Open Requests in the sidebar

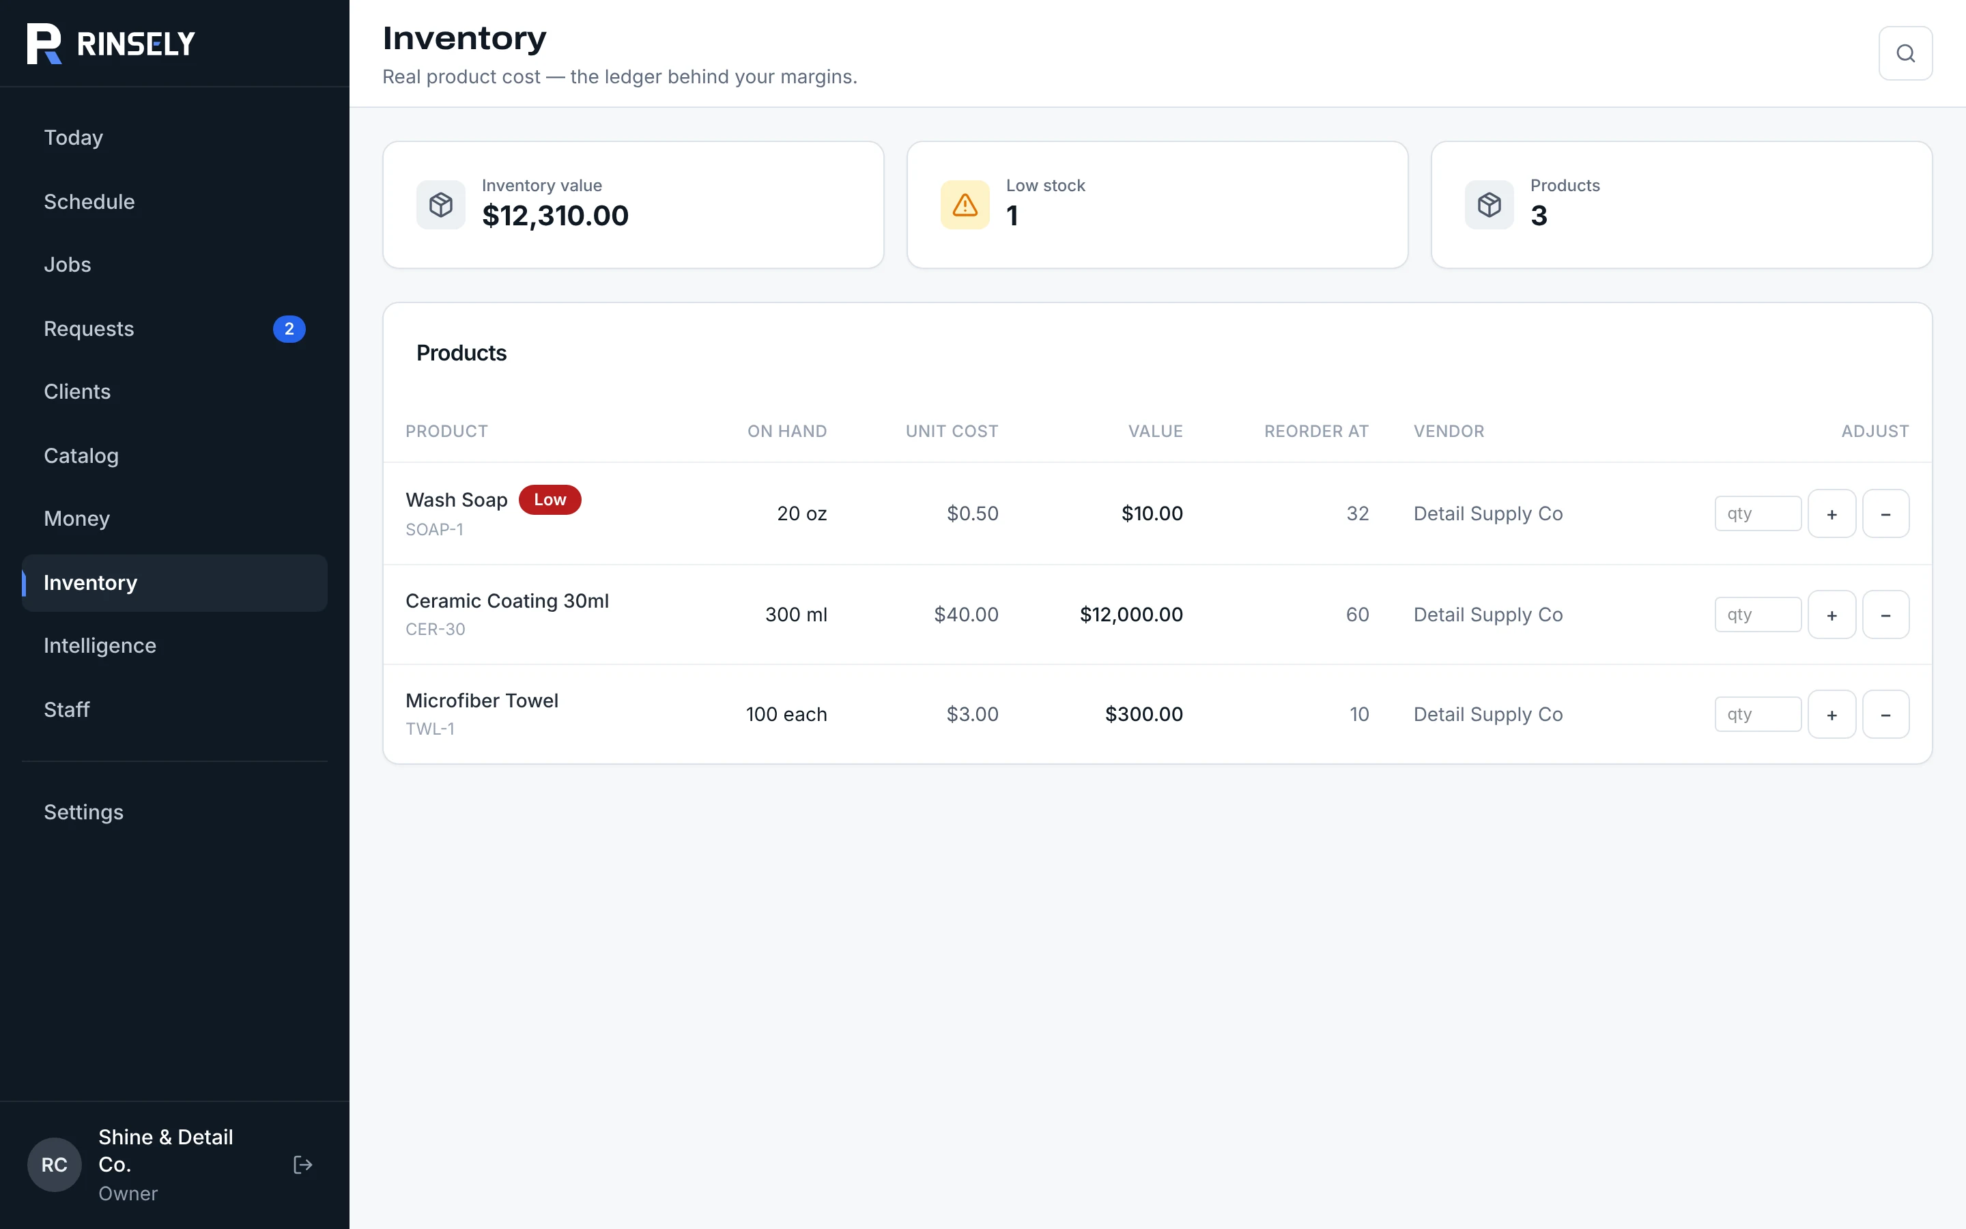tap(175, 329)
